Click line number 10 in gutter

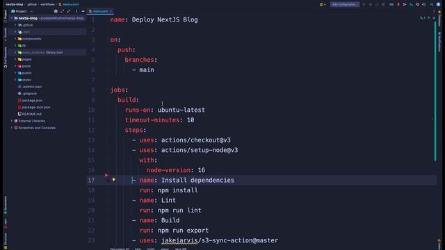click(91, 110)
